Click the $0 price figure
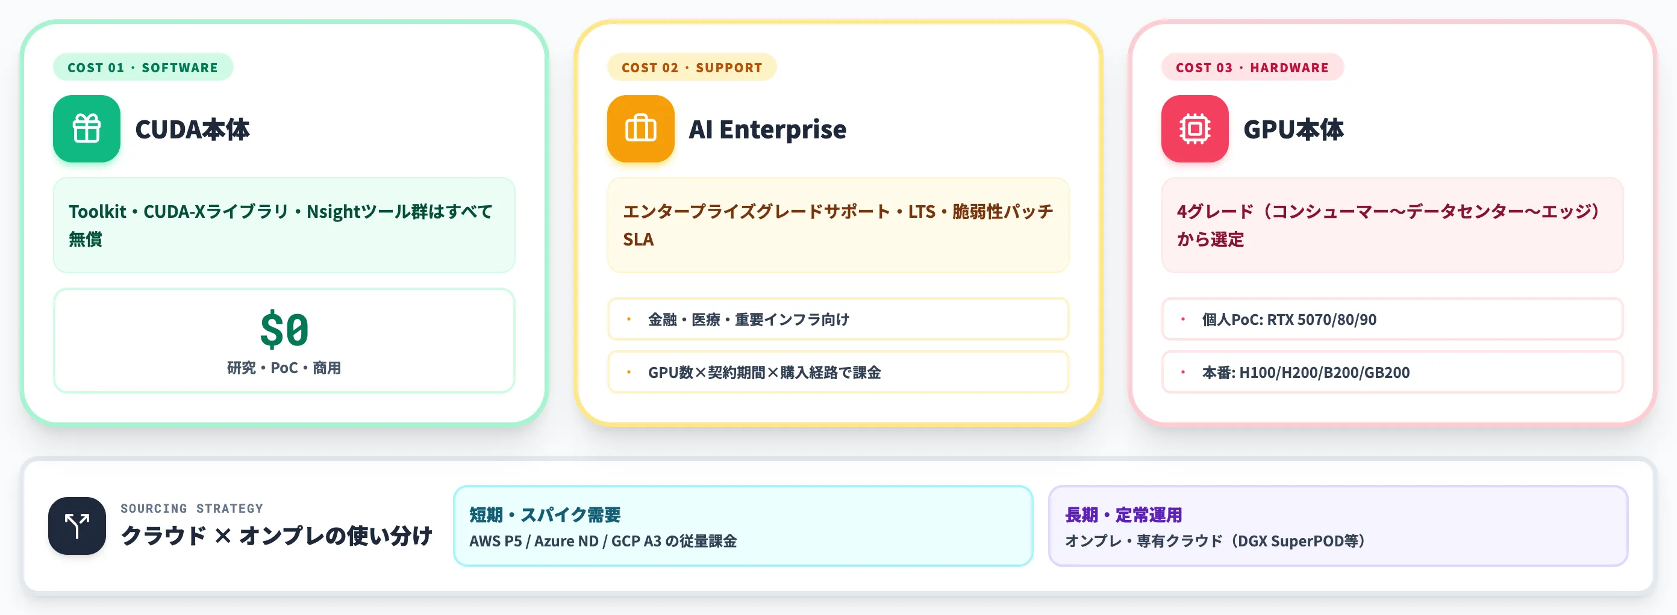This screenshot has width=1677, height=615. [284, 330]
